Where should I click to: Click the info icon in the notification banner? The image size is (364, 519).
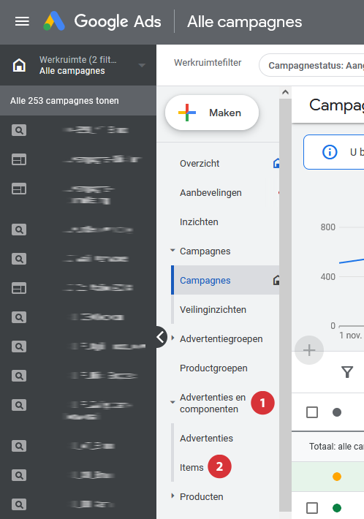click(330, 152)
